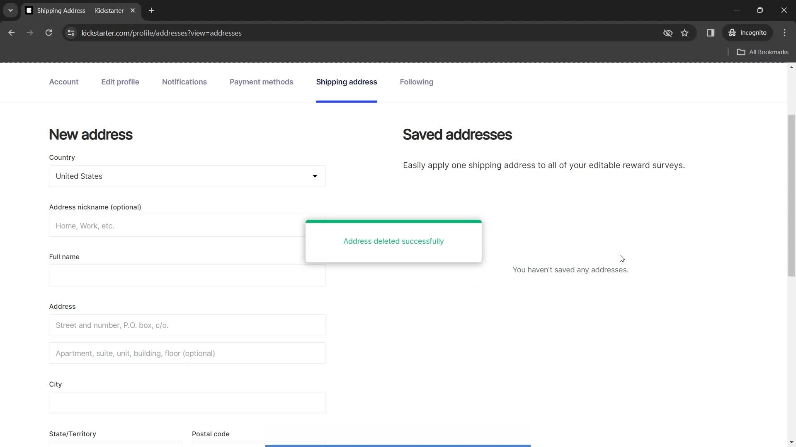Toggle the Incognito mode icon
Screen dimensions: 796x447
[735, 33]
